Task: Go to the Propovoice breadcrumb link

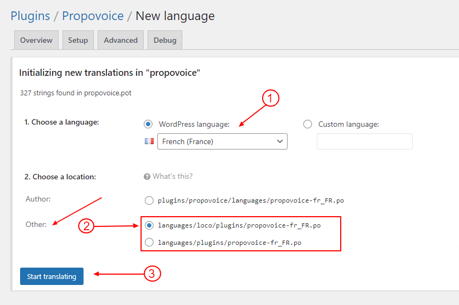Action: [x=92, y=16]
